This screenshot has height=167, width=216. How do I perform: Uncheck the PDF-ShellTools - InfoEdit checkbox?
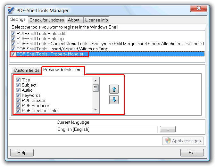(13, 33)
